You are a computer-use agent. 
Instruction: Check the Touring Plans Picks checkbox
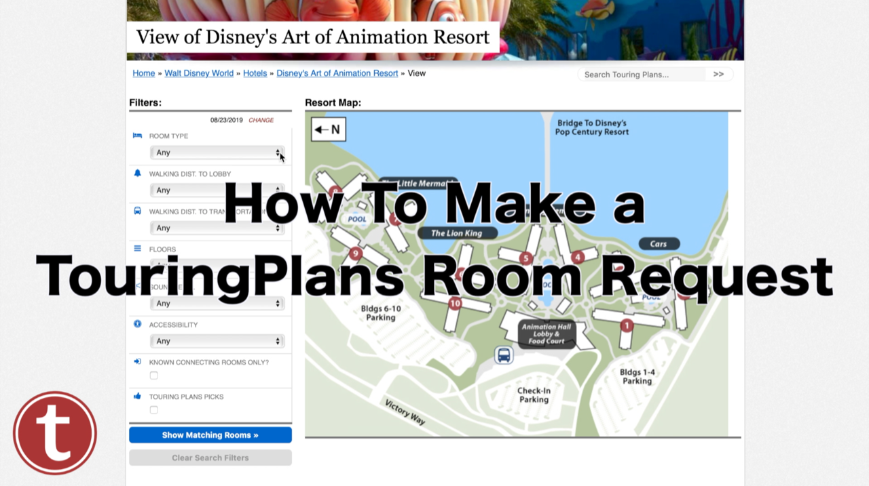click(153, 409)
